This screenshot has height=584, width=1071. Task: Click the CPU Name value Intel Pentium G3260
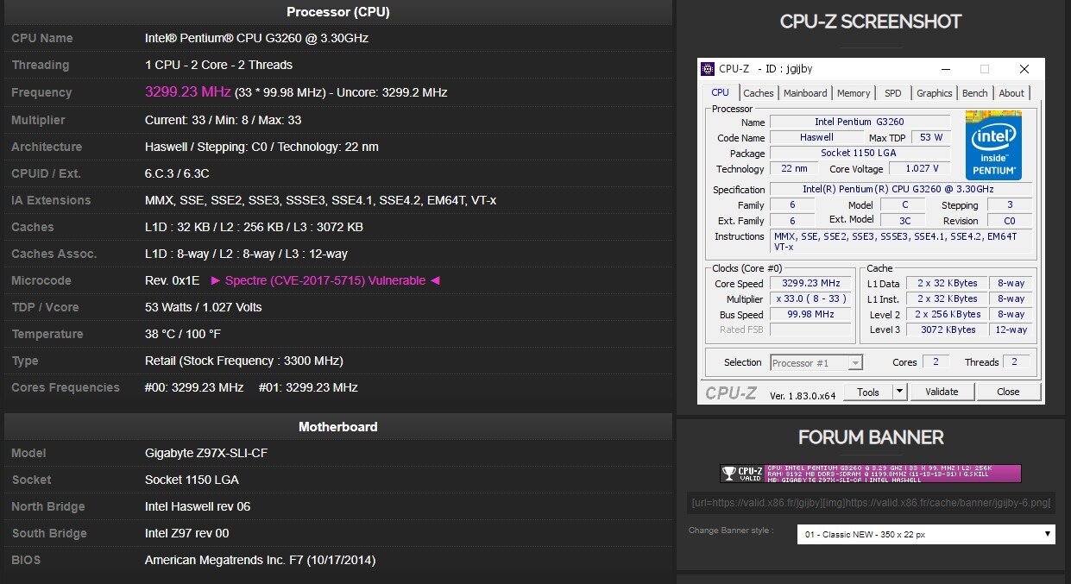click(257, 38)
